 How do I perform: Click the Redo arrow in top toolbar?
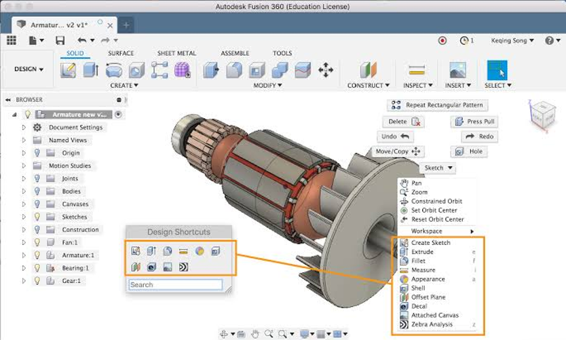[x=105, y=40]
